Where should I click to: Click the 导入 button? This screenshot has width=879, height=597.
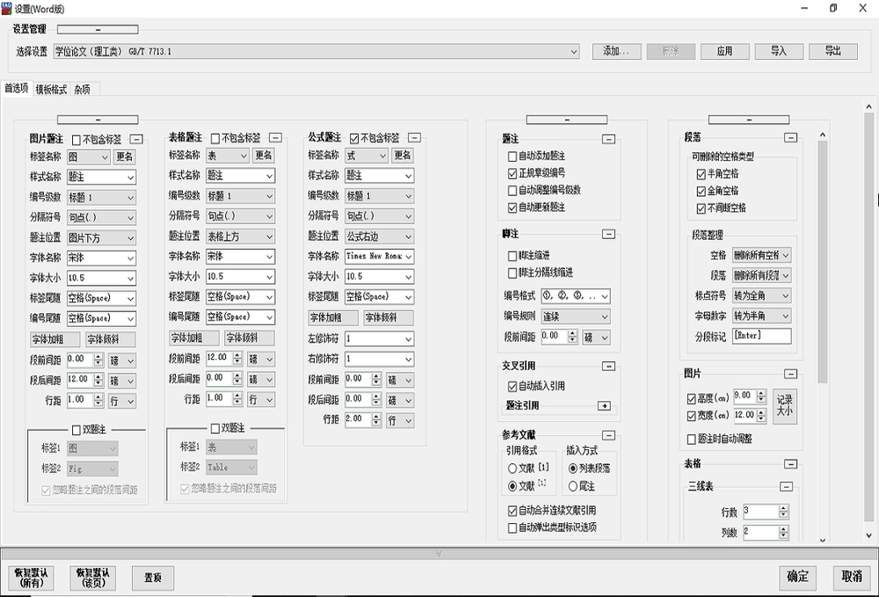pyautogui.click(x=779, y=52)
